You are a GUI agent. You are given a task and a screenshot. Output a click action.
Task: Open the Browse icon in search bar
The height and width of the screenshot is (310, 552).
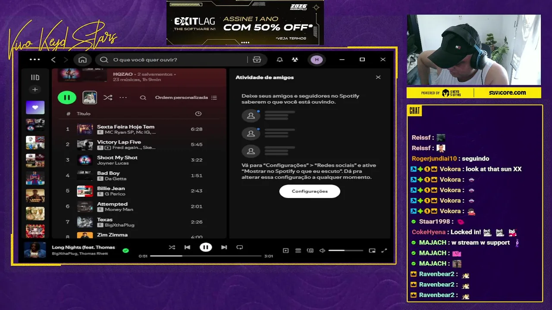[x=257, y=59]
